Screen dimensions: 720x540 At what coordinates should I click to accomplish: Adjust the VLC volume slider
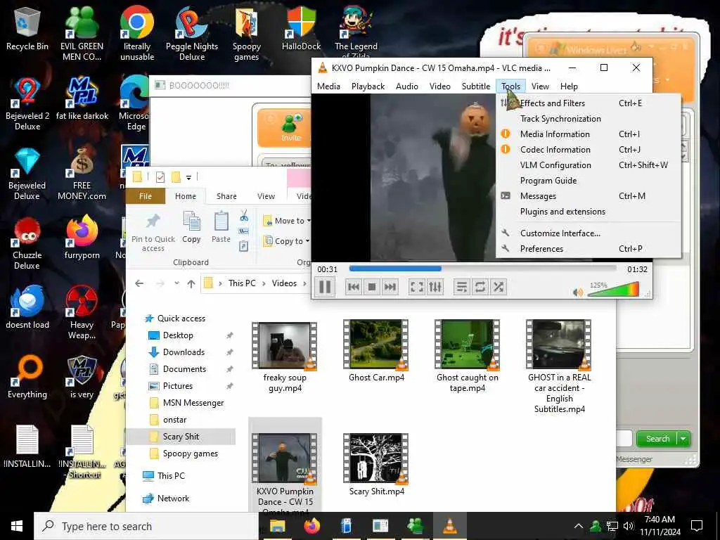click(613, 289)
